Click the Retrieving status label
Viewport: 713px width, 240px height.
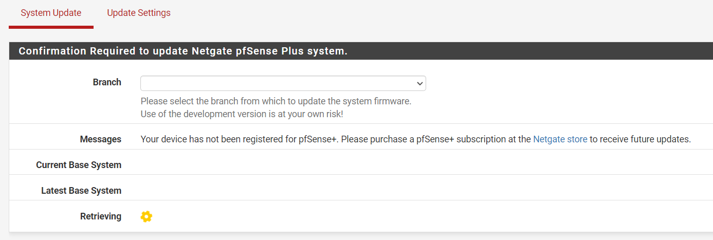click(x=101, y=216)
